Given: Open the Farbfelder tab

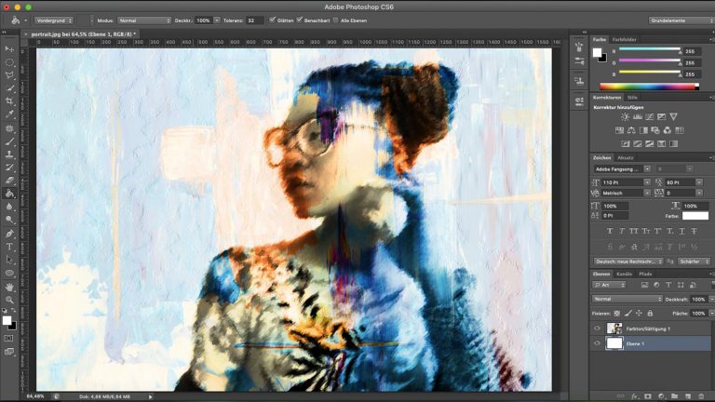Looking at the screenshot, I should pyautogui.click(x=625, y=40).
